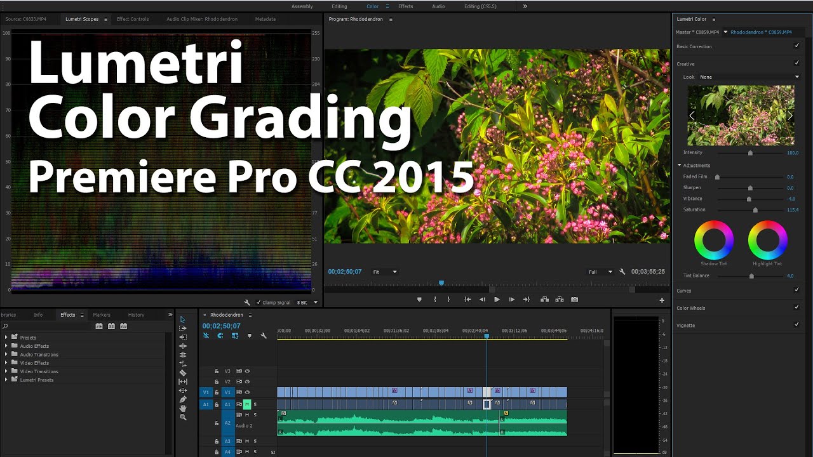Export frame with camera icon

pos(574,300)
